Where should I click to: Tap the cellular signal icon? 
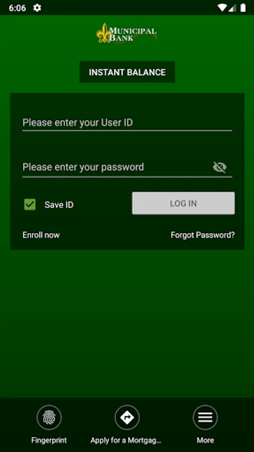tap(232, 8)
